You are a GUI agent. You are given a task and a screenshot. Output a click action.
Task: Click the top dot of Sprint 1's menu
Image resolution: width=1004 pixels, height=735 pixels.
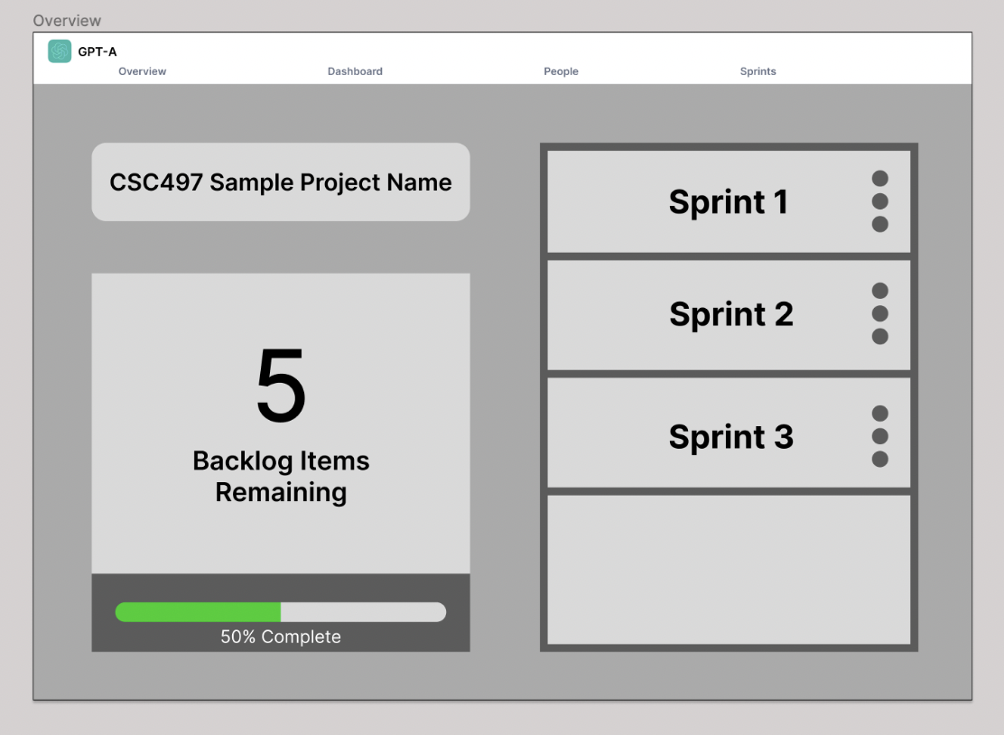point(880,178)
